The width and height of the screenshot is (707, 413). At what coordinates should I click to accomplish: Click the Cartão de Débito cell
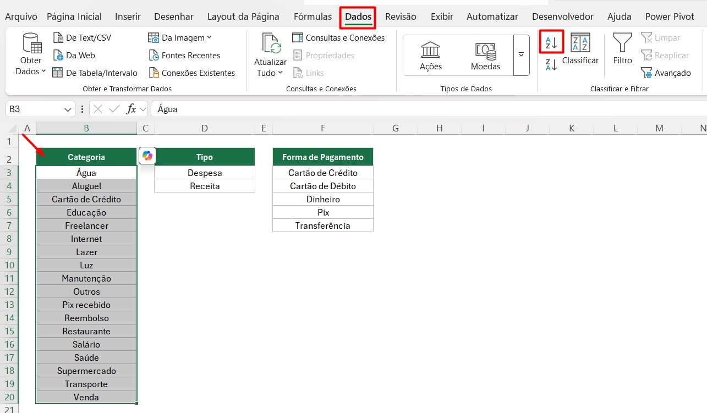(x=323, y=186)
